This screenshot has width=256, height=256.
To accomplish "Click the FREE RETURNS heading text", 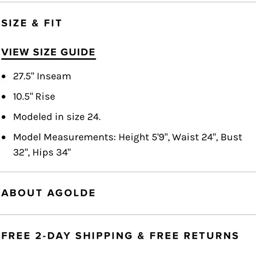I will (x=194, y=236).
